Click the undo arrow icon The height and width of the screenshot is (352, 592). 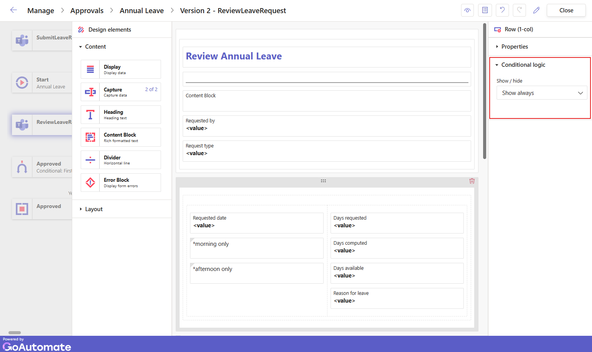click(x=502, y=10)
